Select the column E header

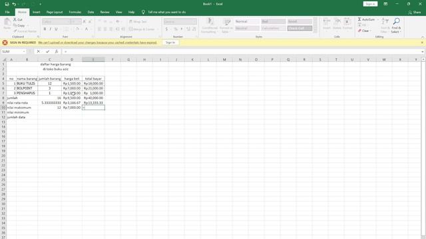tap(93, 60)
